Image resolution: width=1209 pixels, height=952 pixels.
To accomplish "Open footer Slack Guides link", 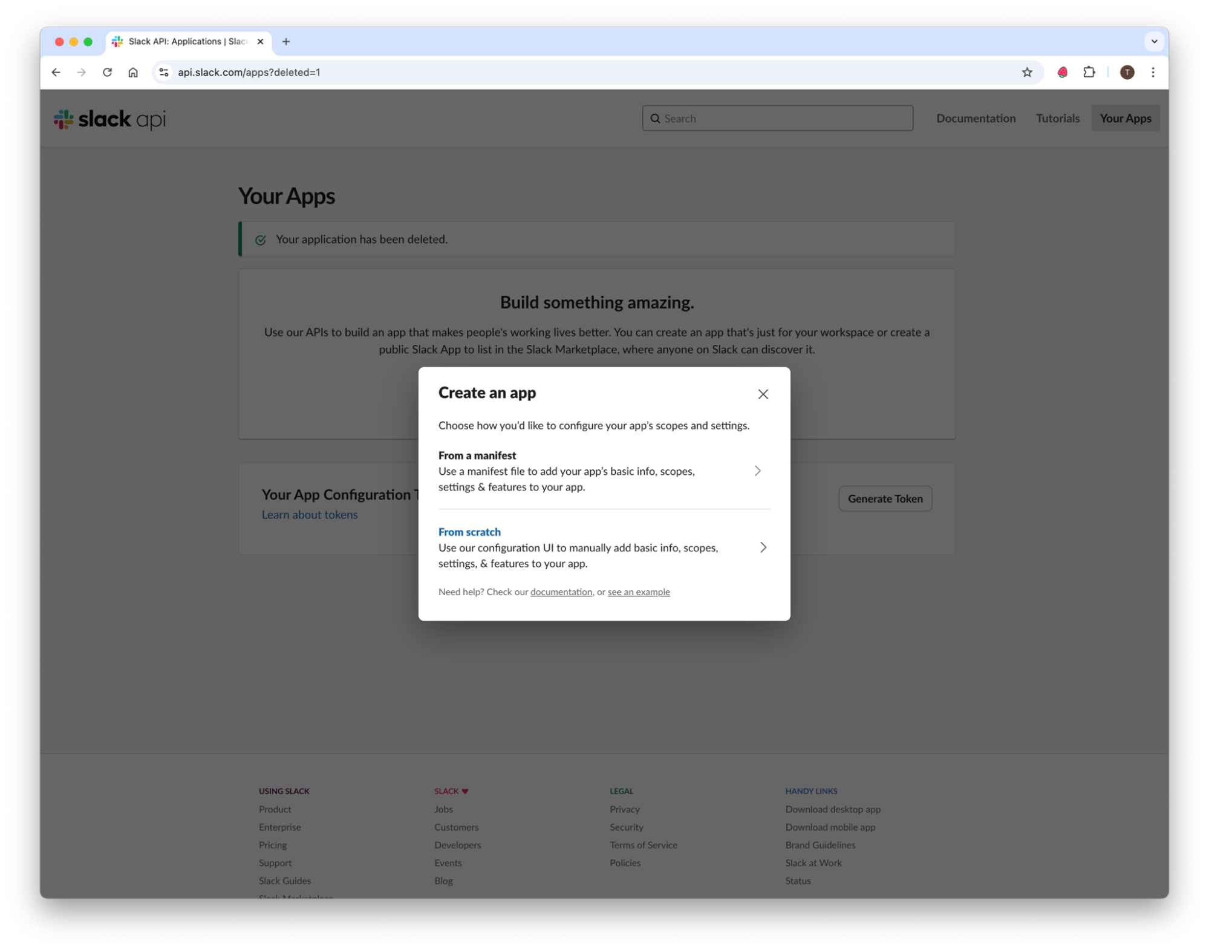I will click(x=284, y=881).
